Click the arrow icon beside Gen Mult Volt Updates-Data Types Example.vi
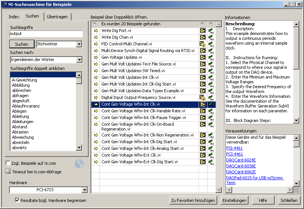This screenshot has height=209, width=304. coord(96,91)
